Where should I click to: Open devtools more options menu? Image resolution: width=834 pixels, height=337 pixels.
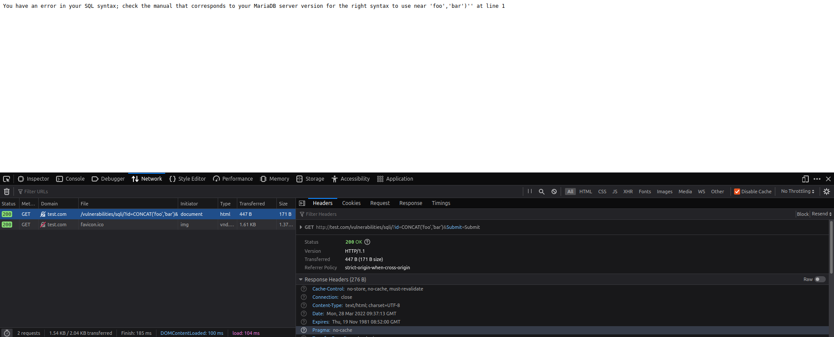click(x=817, y=179)
